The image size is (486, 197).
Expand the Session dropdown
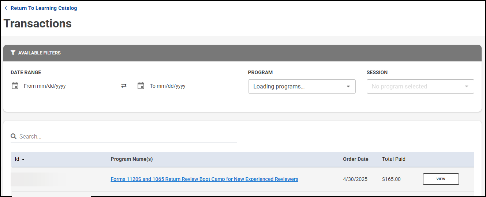click(420, 87)
